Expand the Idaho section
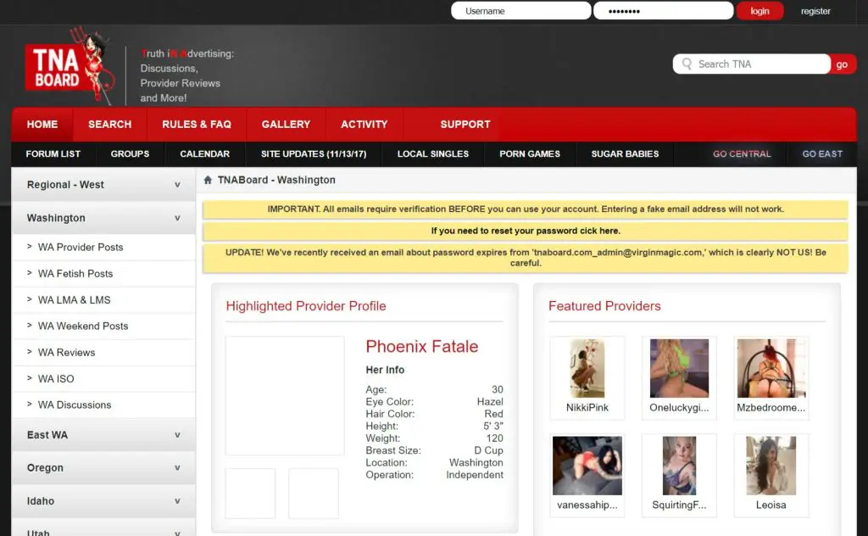The image size is (868, 536). coord(103,501)
